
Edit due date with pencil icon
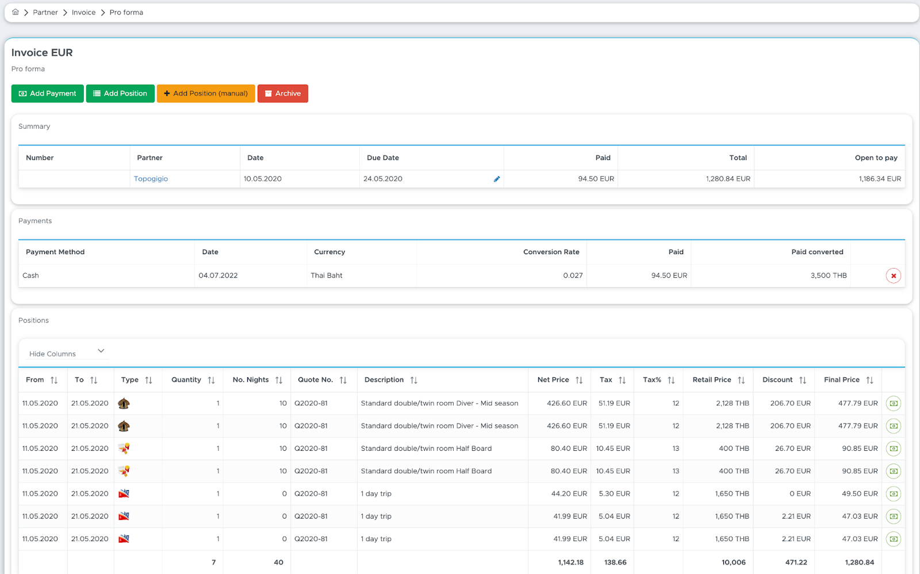coord(497,179)
